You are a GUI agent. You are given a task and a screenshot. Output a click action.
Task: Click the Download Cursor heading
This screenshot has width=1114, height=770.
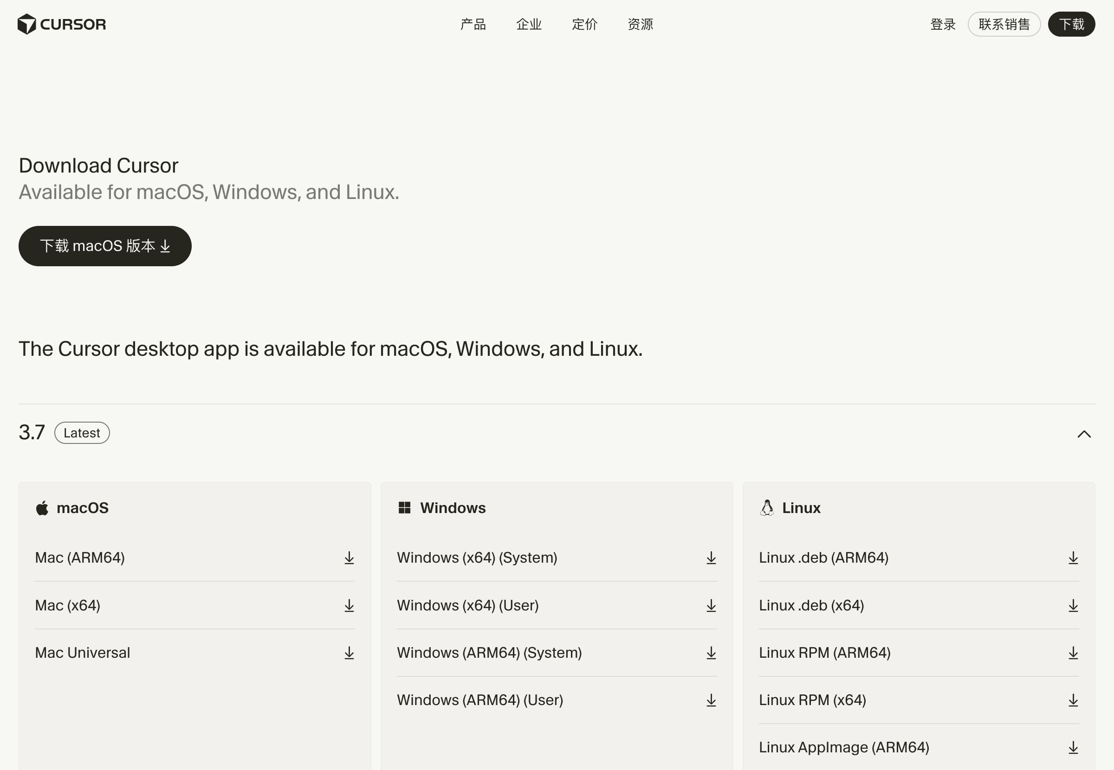(x=98, y=166)
